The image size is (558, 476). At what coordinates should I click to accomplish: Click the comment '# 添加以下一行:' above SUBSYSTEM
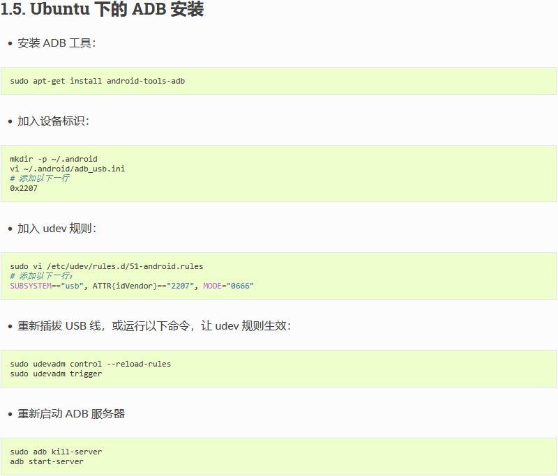(x=42, y=276)
